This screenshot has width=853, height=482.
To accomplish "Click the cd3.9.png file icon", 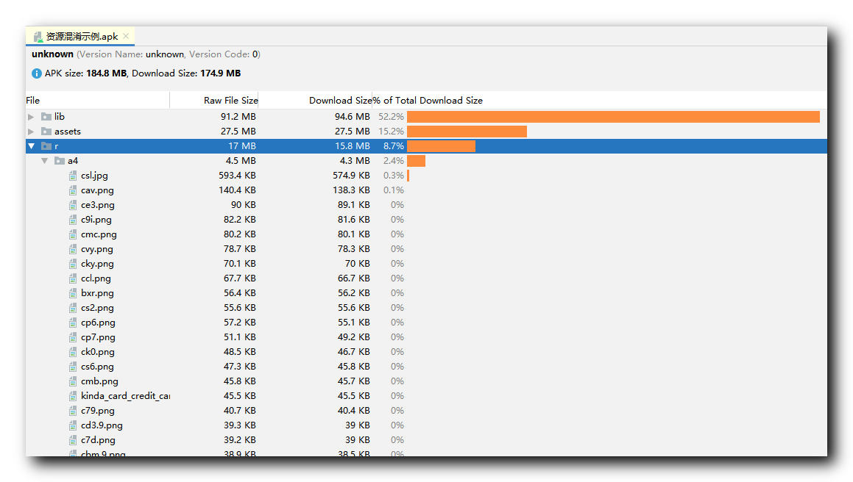I will (x=73, y=425).
